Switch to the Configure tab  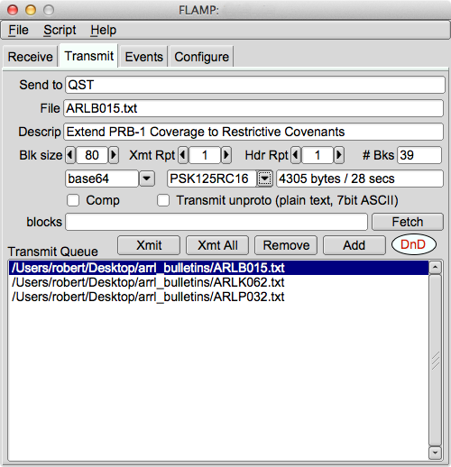[x=202, y=57]
